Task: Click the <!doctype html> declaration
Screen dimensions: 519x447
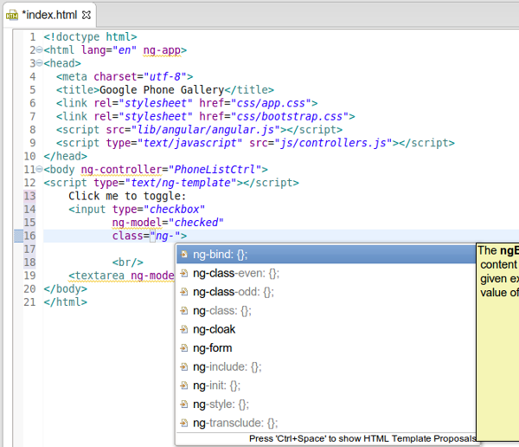Action: pos(90,36)
